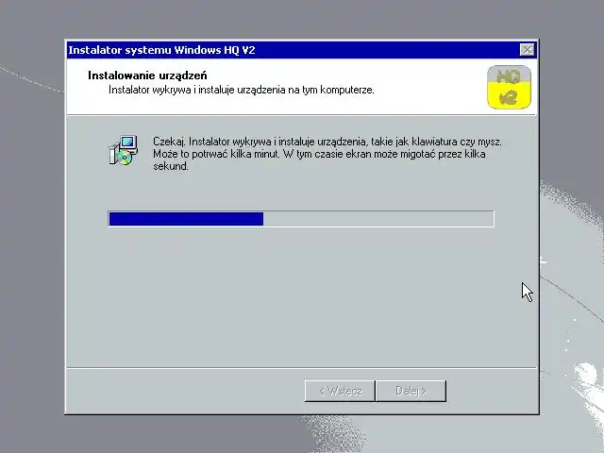Close the Instalator systemu Windows dialog
The height and width of the screenshot is (453, 604).
[x=527, y=50]
